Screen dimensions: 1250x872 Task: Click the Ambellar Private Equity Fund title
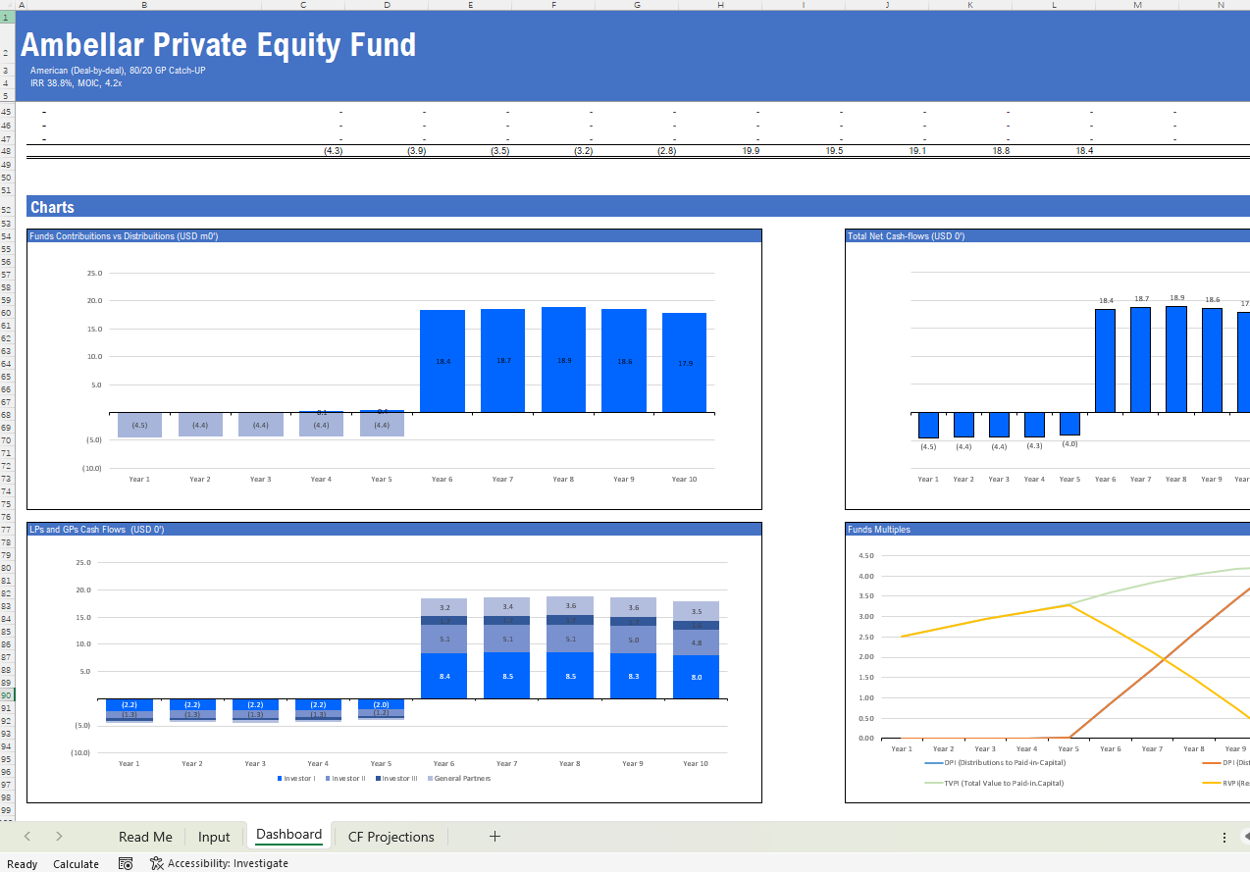[218, 45]
